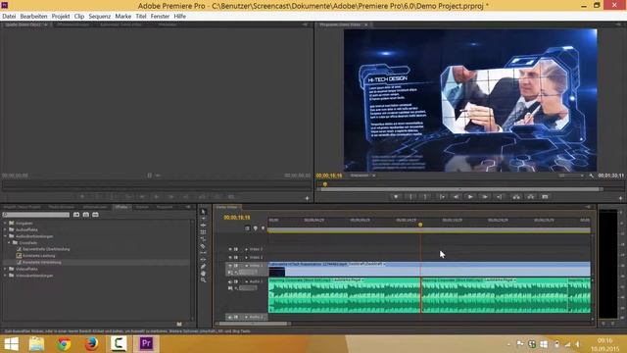The height and width of the screenshot is (353, 627).
Task: Toggle Video 2 track output eye
Action: coord(230,257)
